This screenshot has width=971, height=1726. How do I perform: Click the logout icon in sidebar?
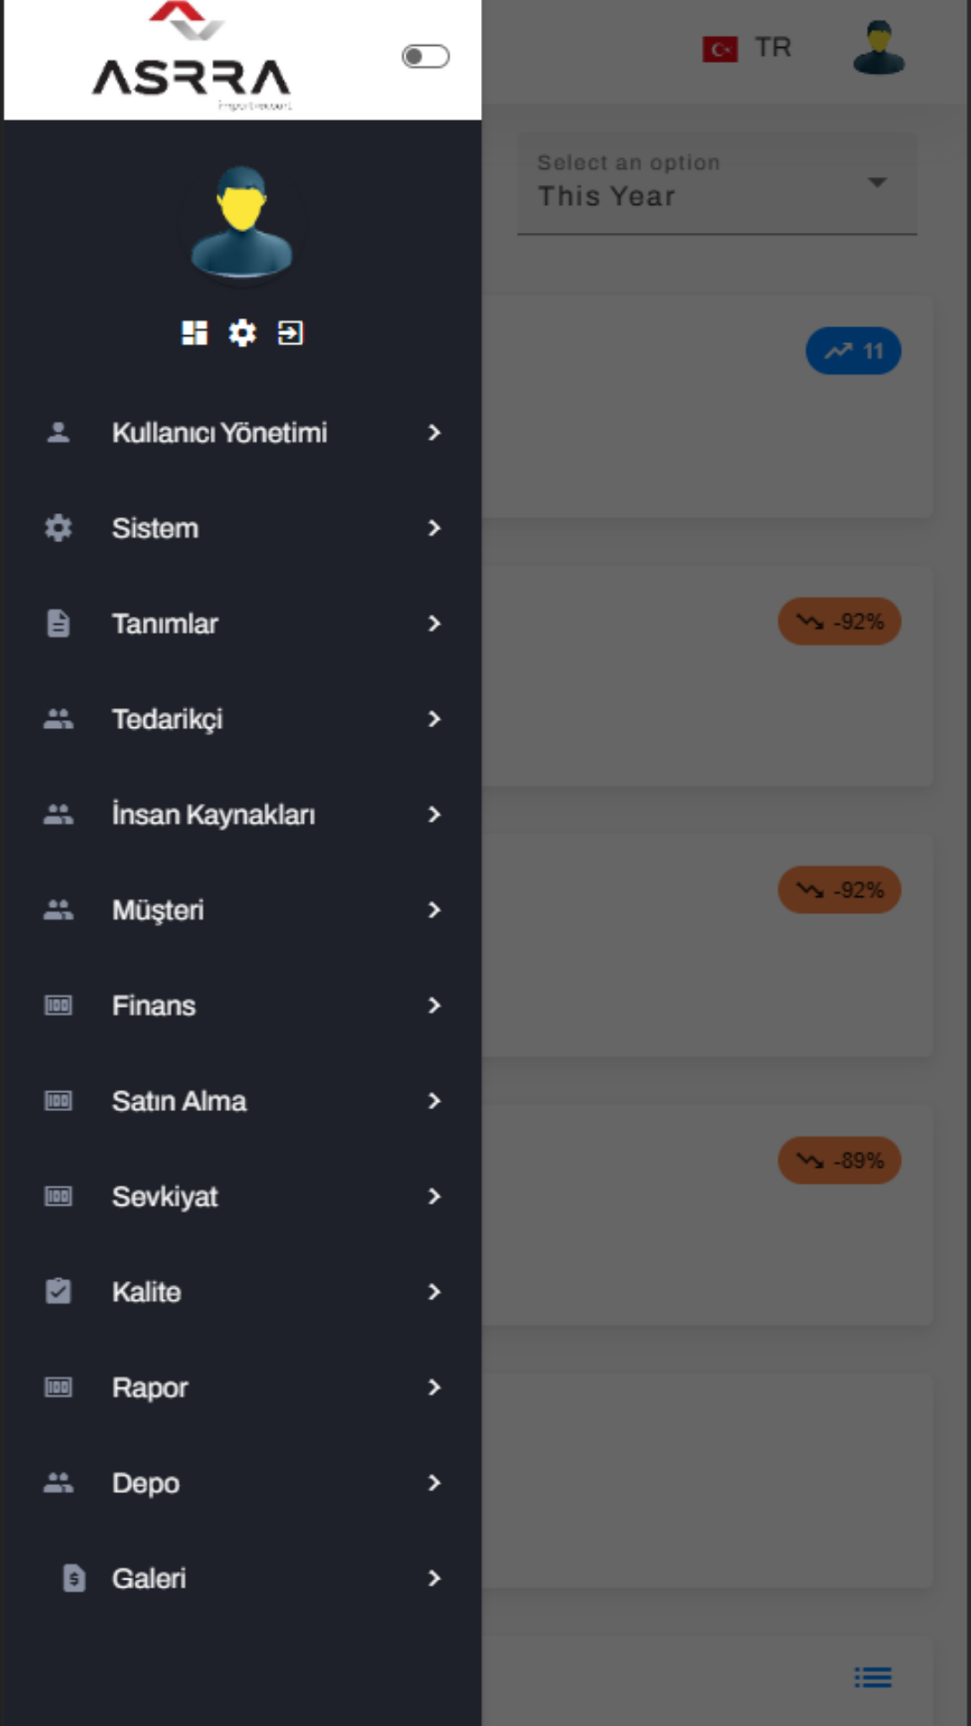[x=290, y=333]
